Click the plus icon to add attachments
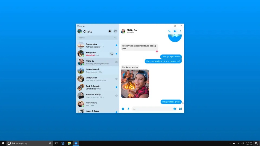Viewport: 260px width, 146px height. (x=123, y=109)
